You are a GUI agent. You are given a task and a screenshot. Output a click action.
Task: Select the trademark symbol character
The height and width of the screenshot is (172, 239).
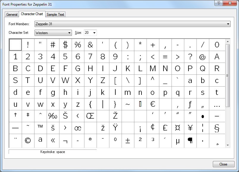[x=40, y=128]
